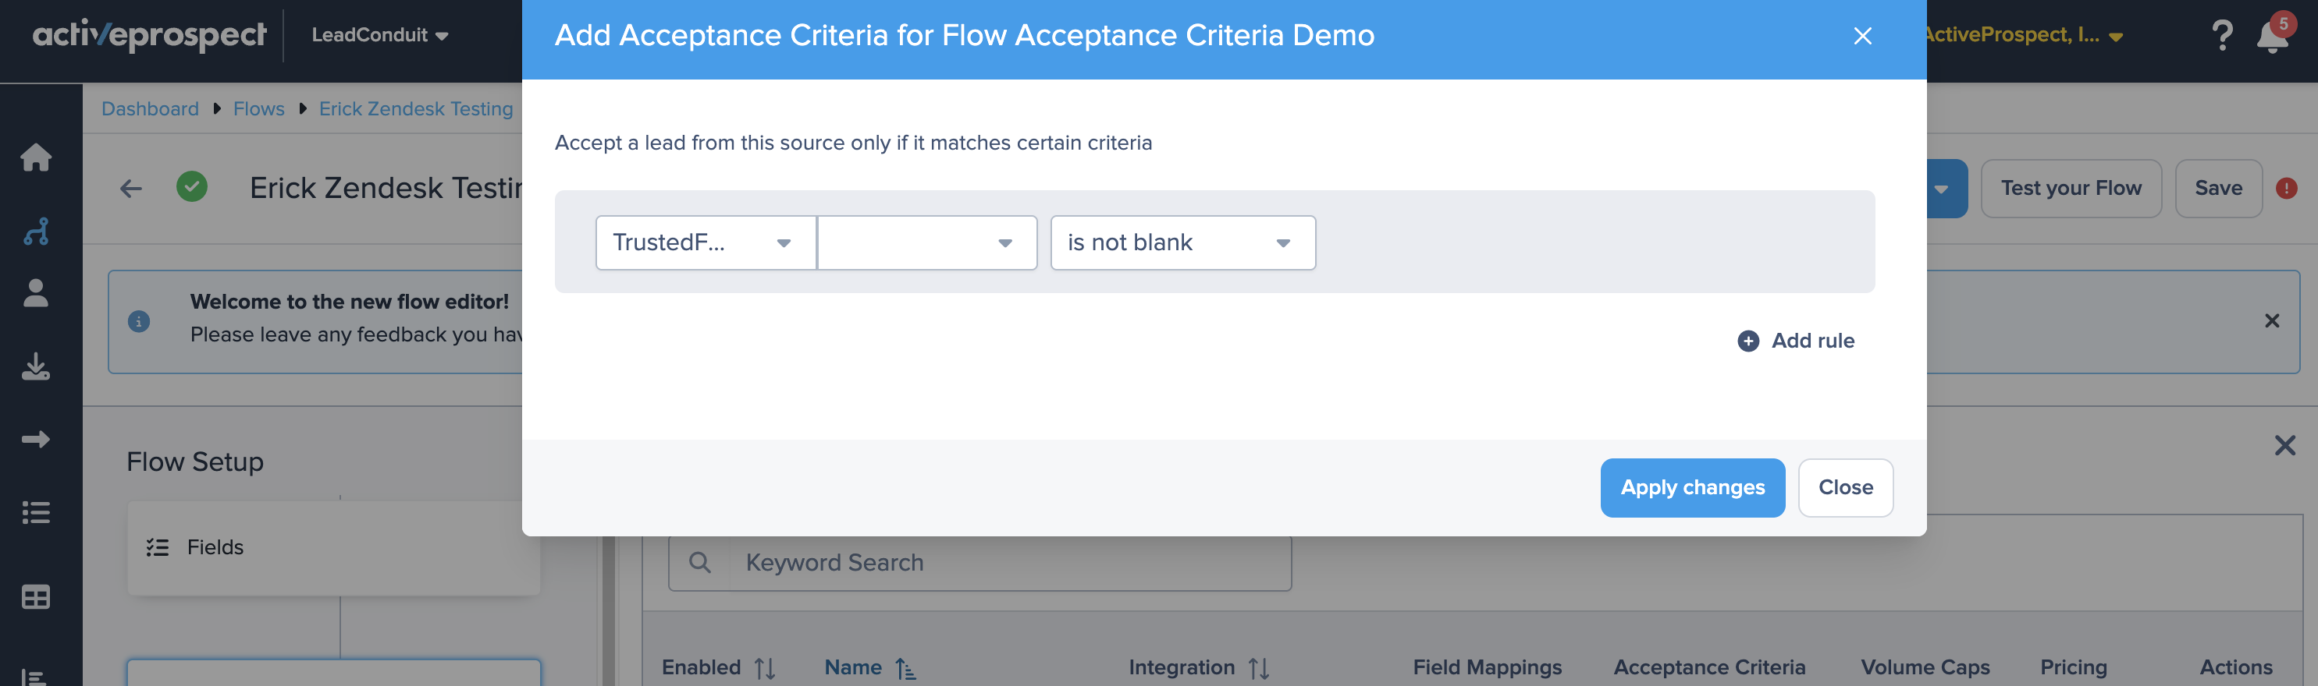
Task: Click the Flow Setup heading
Action: pyautogui.click(x=195, y=462)
